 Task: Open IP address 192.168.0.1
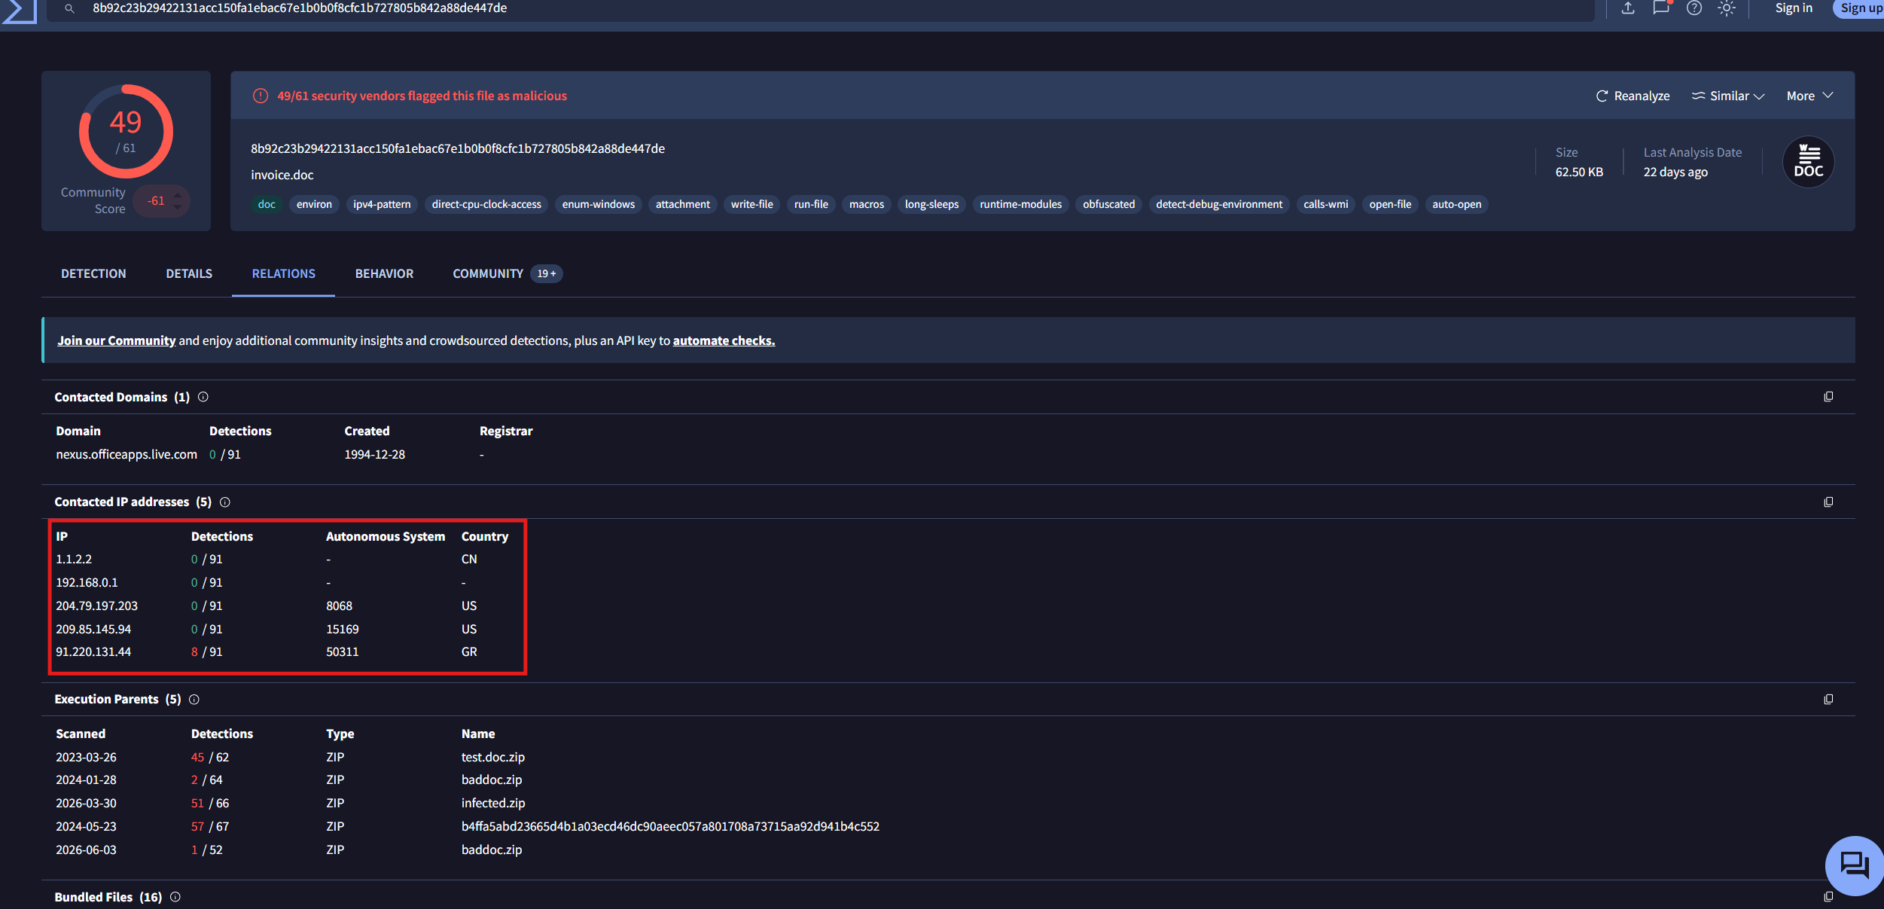point(87,582)
